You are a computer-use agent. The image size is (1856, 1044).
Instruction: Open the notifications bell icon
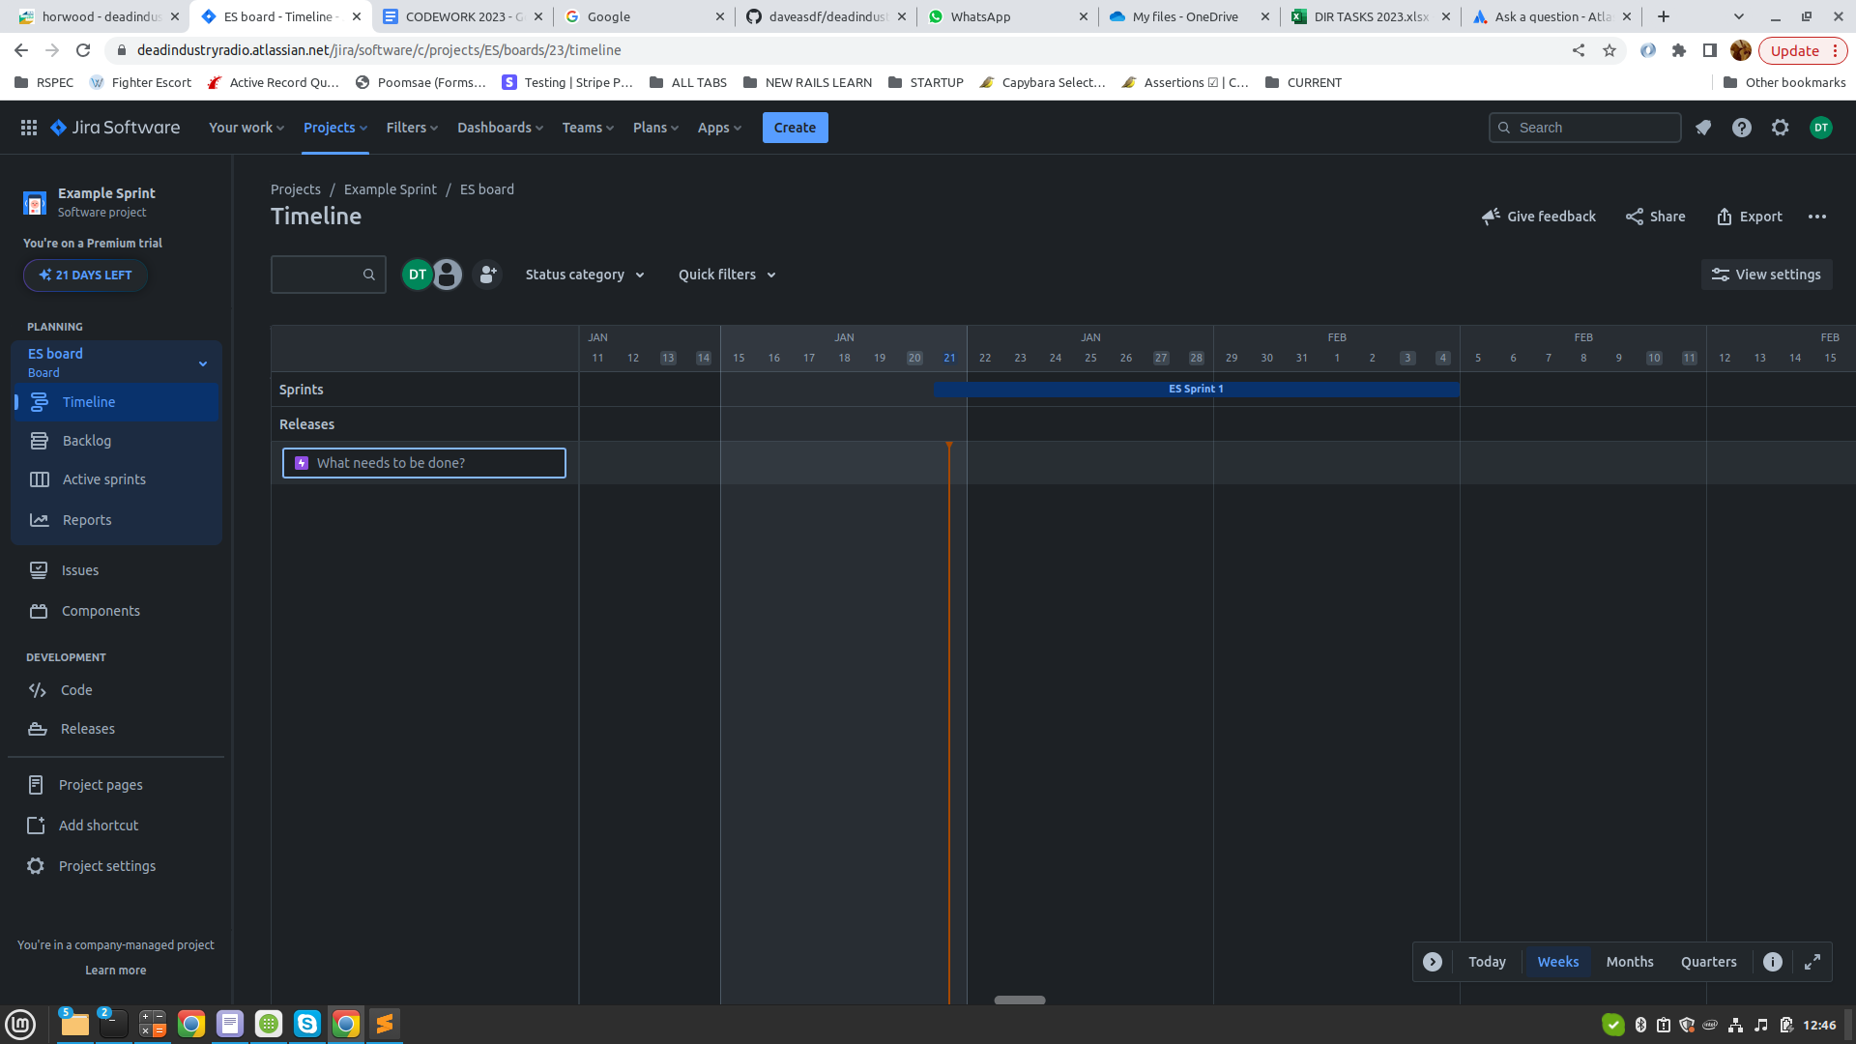(1703, 128)
